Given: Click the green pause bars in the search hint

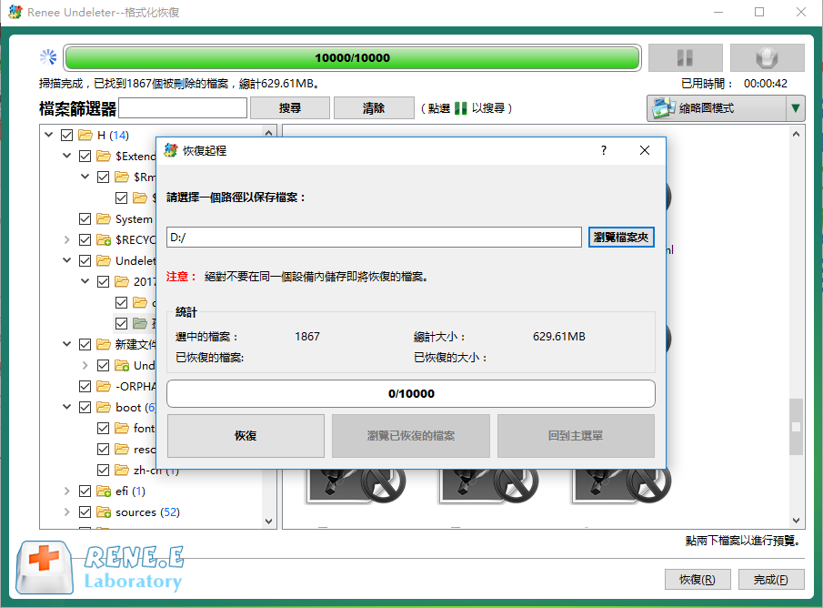Looking at the screenshot, I should (x=460, y=108).
